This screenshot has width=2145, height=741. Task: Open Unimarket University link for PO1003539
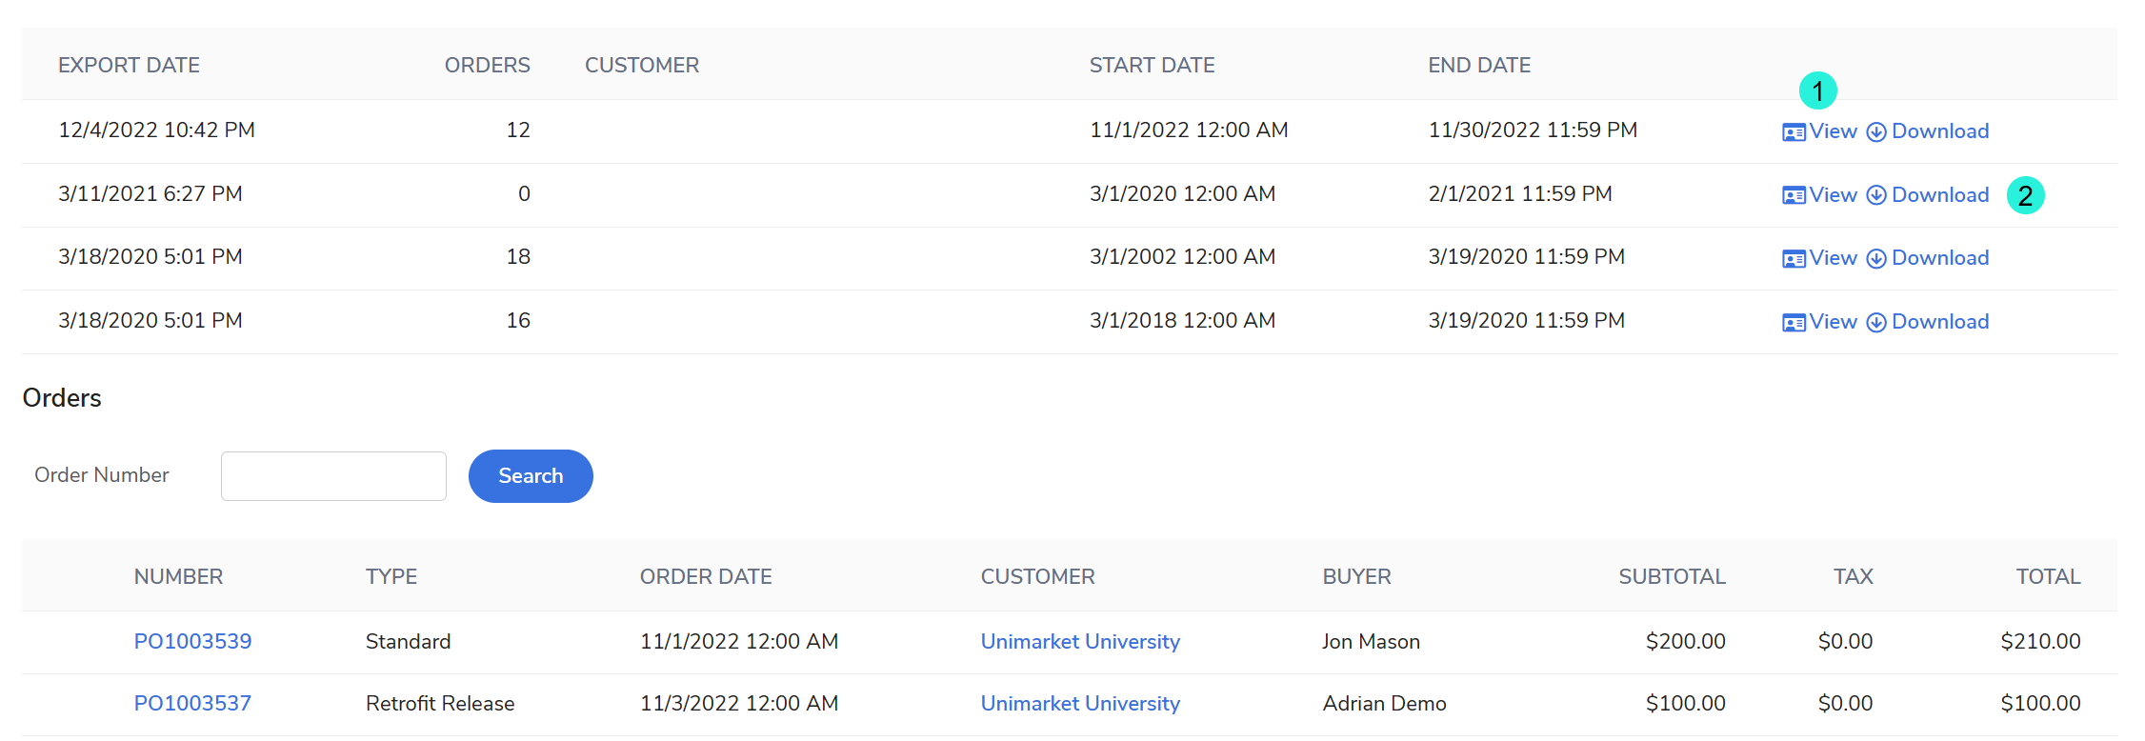[1080, 641]
